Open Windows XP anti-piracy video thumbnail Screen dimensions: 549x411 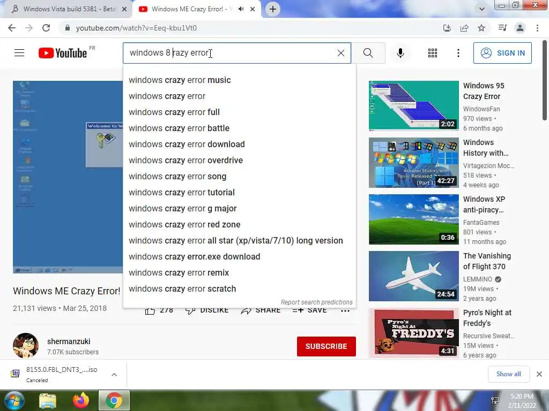click(x=413, y=219)
